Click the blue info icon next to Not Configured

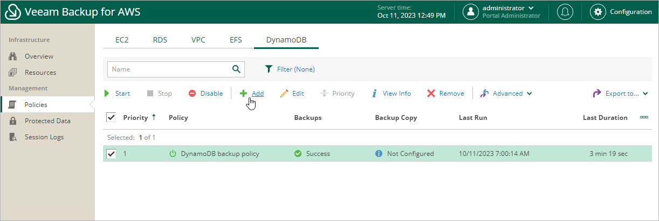click(379, 154)
